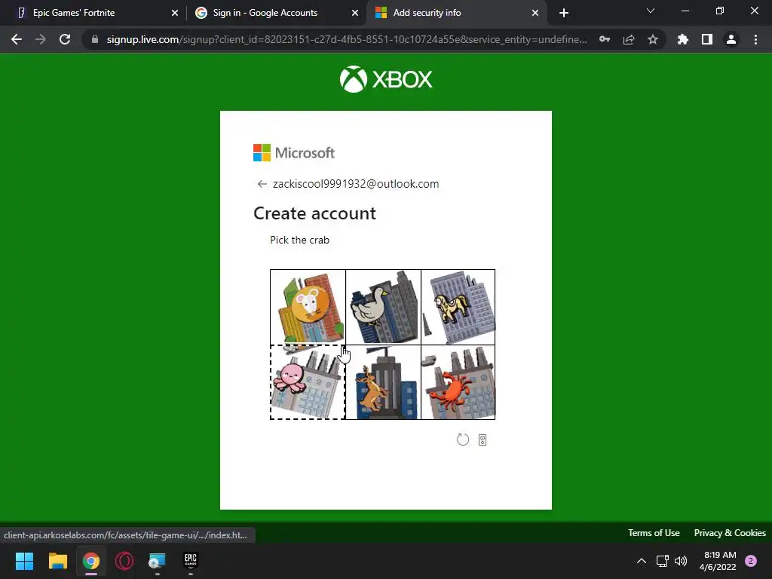Click the Microsoft logo
The height and width of the screenshot is (579, 772).
tap(294, 152)
